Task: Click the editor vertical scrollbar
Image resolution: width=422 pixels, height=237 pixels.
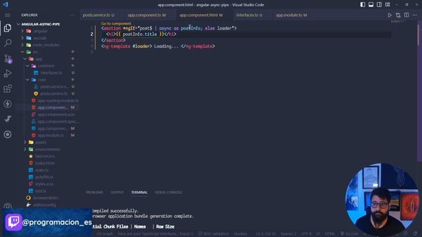Action: [418, 35]
